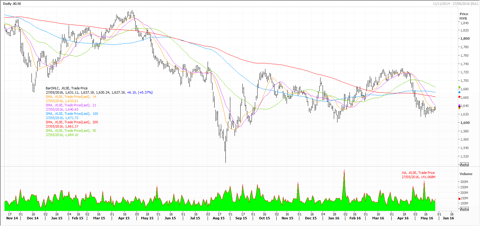This screenshot has height=226, width=480.
Task: Select the green SMA 50 legend entry
Action: click(71, 131)
